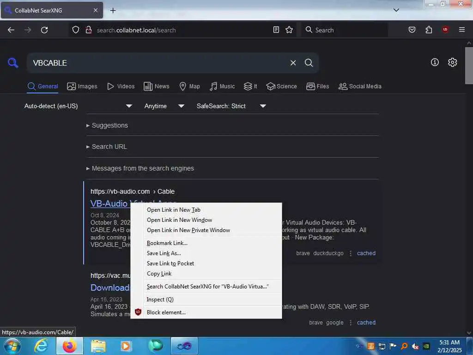473x355 pixels.
Task: Open the About info icon
Action: [435, 62]
